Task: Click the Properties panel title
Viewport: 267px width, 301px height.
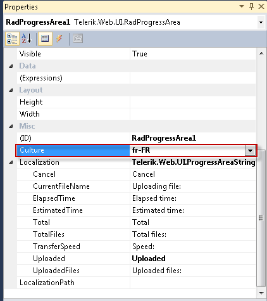Action: coord(21,7)
